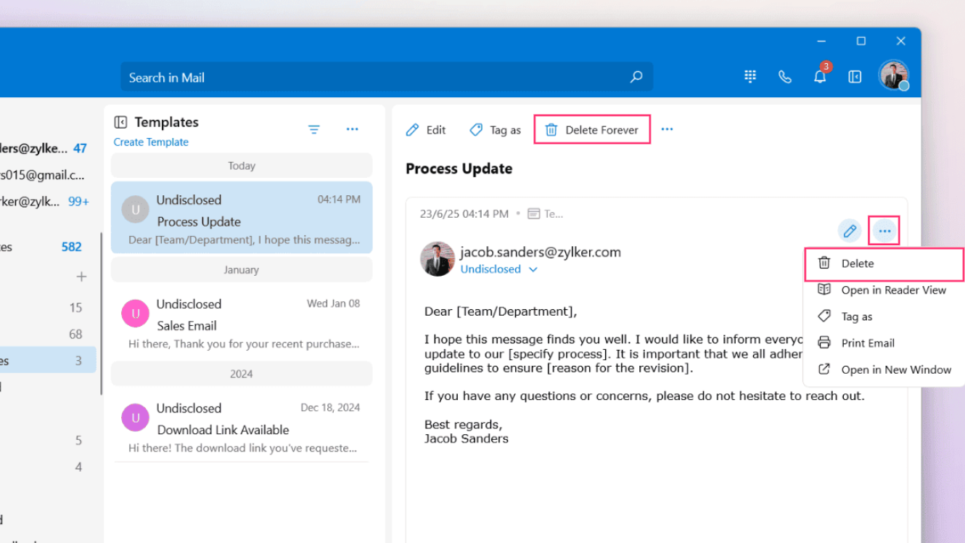The image size is (965, 543).
Task: Open the apps grid launcher
Action: click(x=750, y=76)
